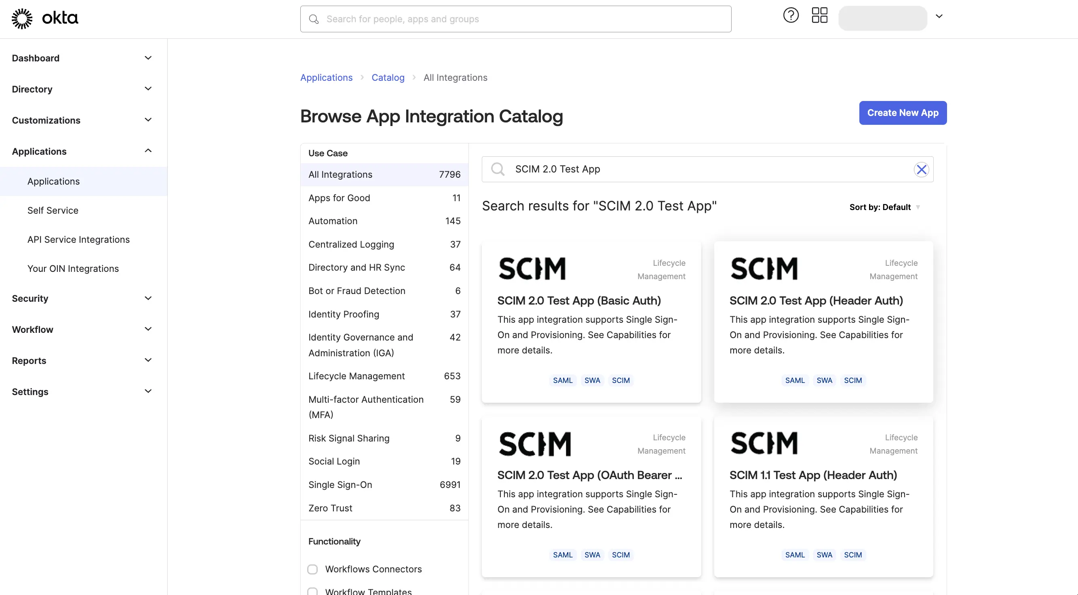Click the Okta logo
This screenshot has height=595, width=1078.
[44, 19]
